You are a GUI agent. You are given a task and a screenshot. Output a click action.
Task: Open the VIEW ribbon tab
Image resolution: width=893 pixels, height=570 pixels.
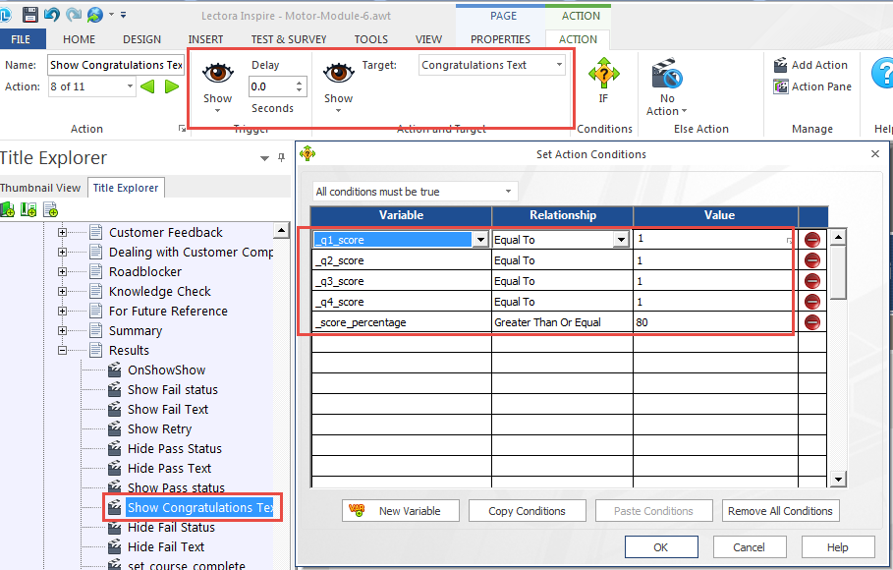pos(428,39)
